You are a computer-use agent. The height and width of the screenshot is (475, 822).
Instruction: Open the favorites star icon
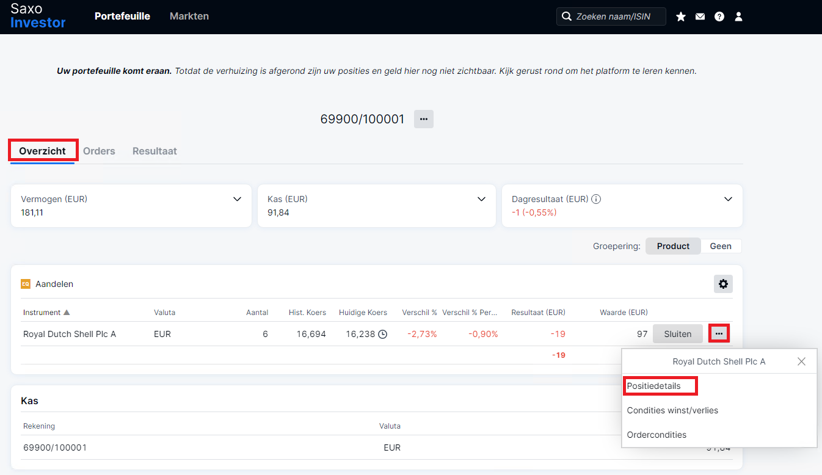[x=681, y=16]
